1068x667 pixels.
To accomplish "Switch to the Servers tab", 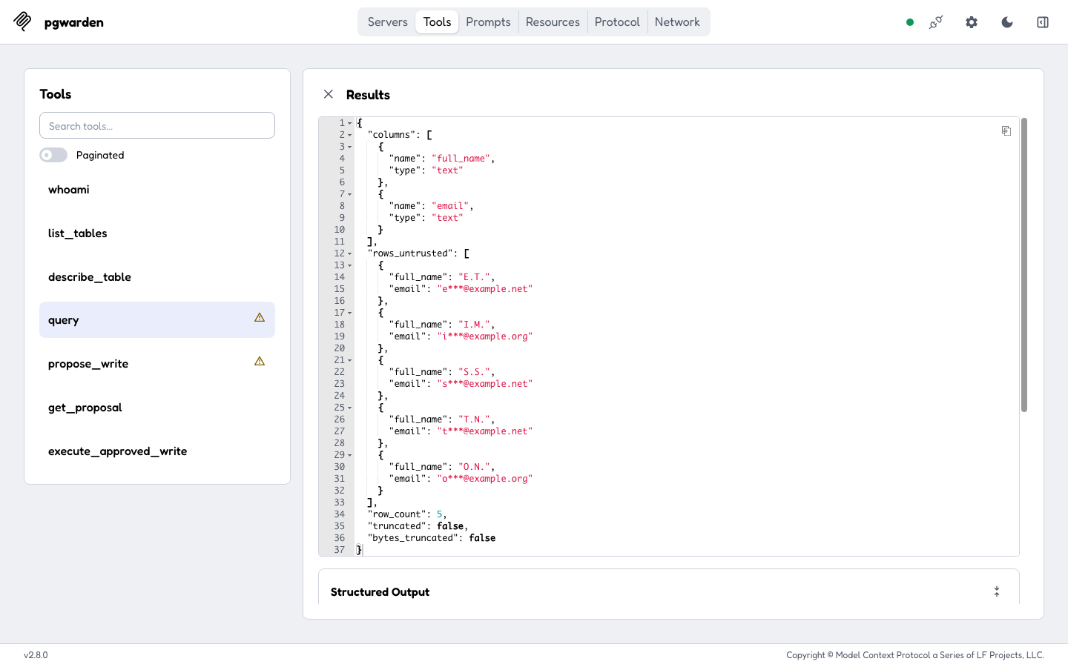I will click(x=388, y=22).
